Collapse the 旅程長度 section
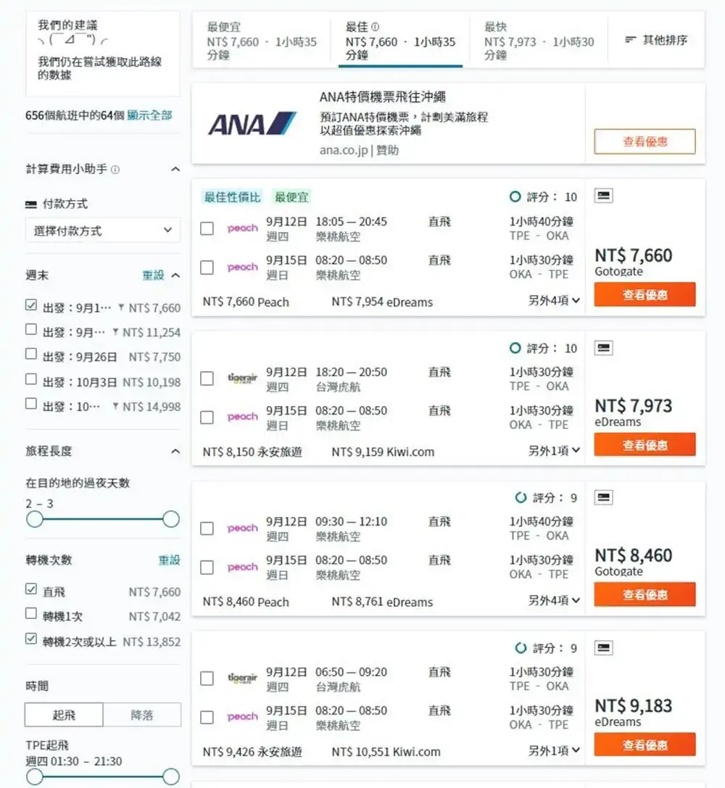Viewport: 725px width, 788px height. coord(175,452)
